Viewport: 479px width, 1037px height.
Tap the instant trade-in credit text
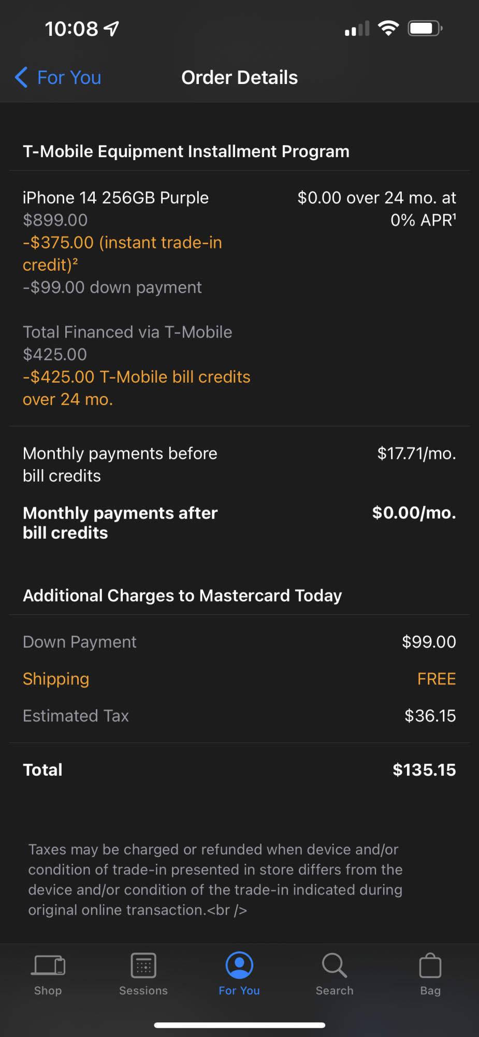click(x=123, y=254)
